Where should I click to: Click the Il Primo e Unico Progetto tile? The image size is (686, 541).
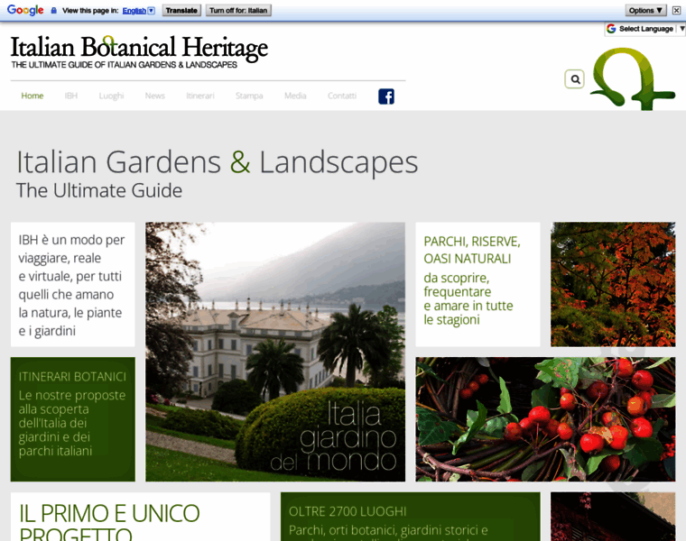pos(141,517)
